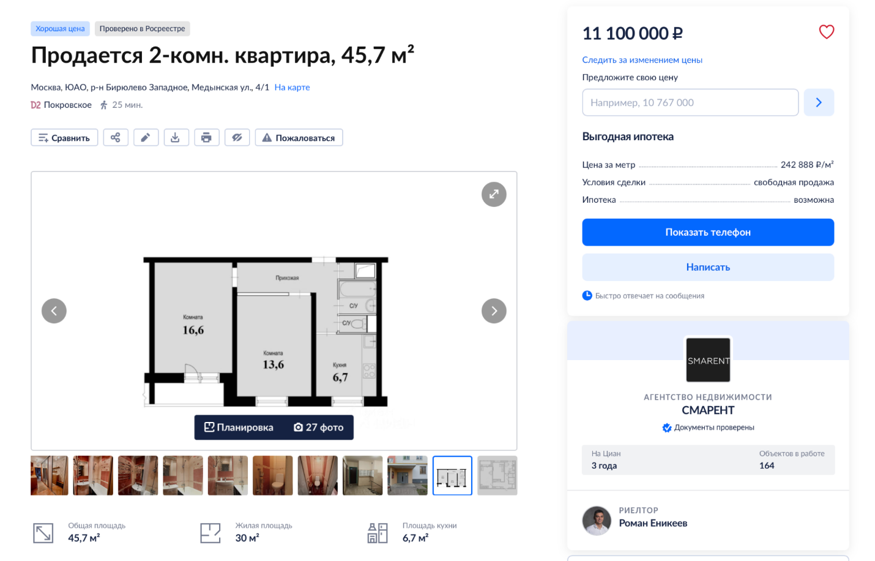
Task: Add listing to favorites with heart icon
Action: (x=826, y=32)
